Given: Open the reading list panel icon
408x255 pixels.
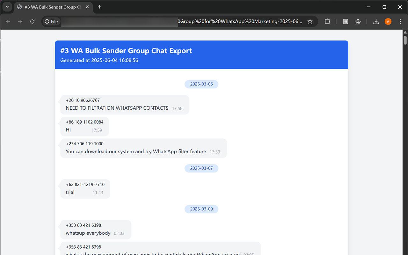Looking at the screenshot, I should pyautogui.click(x=346, y=21).
